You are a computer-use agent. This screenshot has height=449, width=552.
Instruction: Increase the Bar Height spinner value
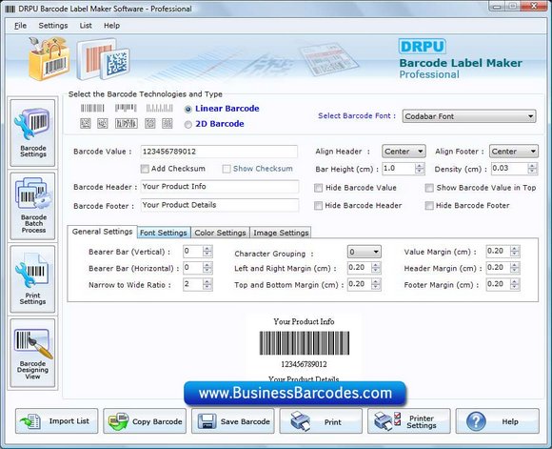point(420,166)
